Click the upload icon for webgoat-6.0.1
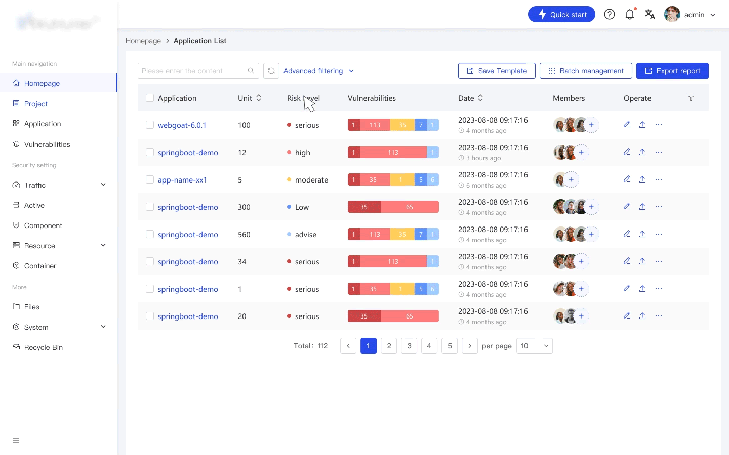The image size is (729, 455). pyautogui.click(x=642, y=124)
